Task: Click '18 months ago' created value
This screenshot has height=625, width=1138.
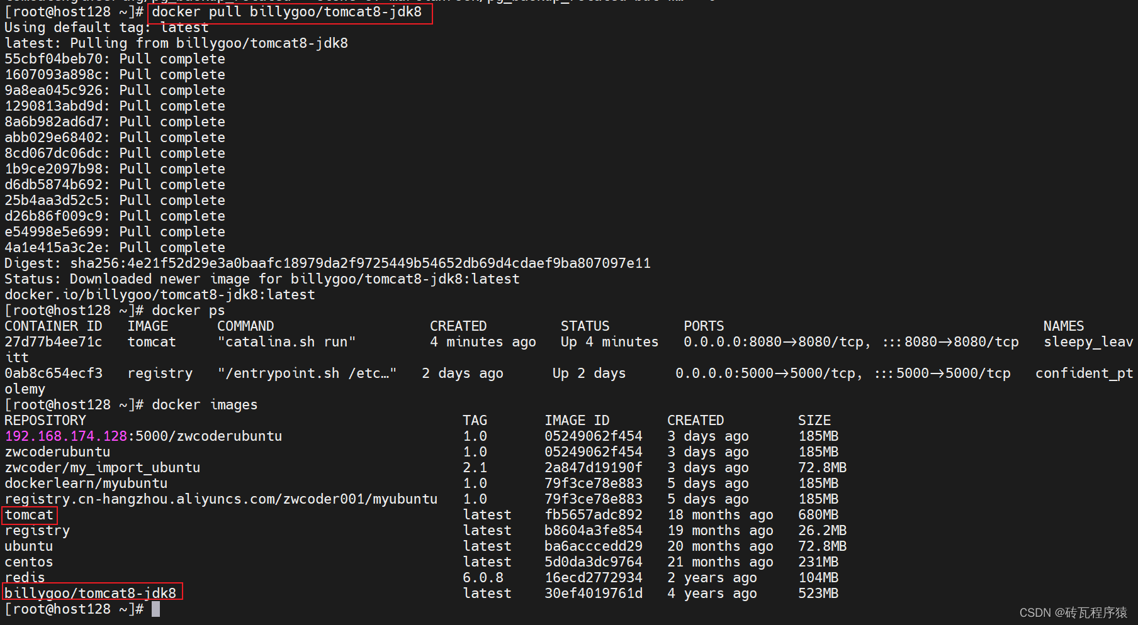Action: click(720, 515)
